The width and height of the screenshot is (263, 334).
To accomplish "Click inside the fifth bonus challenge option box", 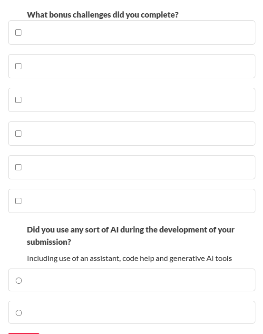I will point(132,167).
